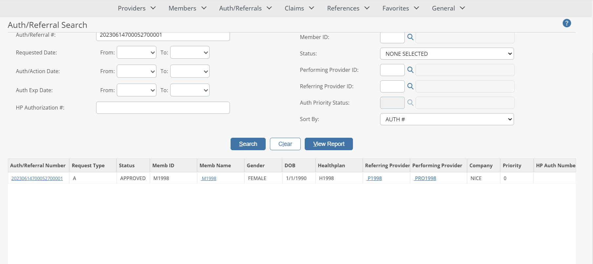Screen dimensions: 593x264
Task: Open Requested Date From dropdown
Action: click(x=136, y=52)
